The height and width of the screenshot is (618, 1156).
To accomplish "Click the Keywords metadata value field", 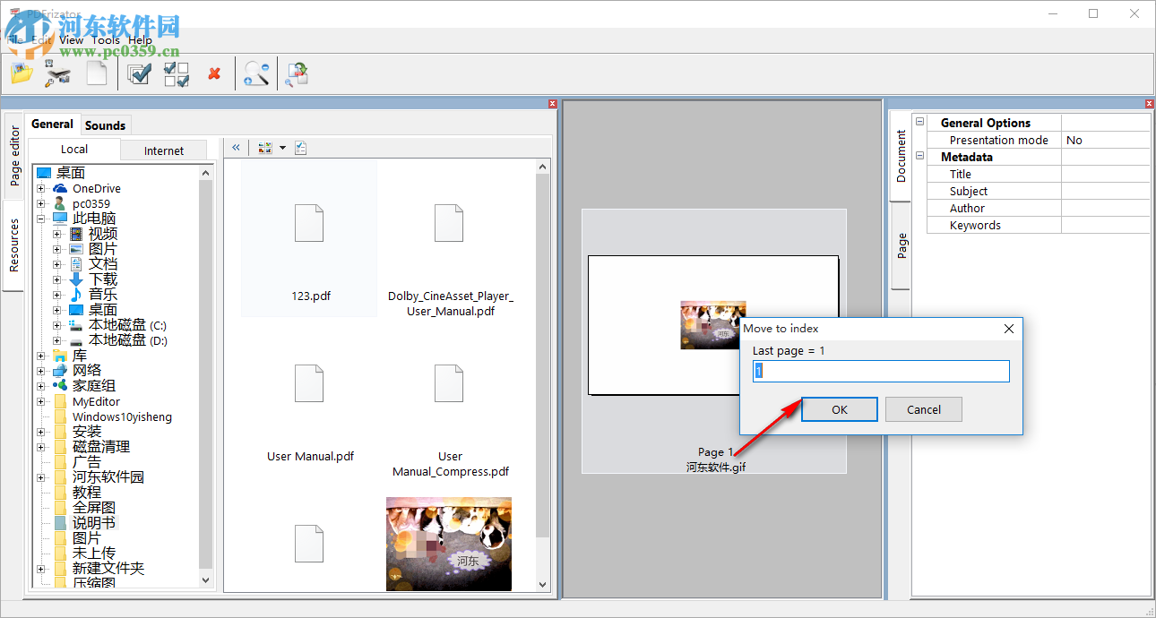I will [1106, 225].
